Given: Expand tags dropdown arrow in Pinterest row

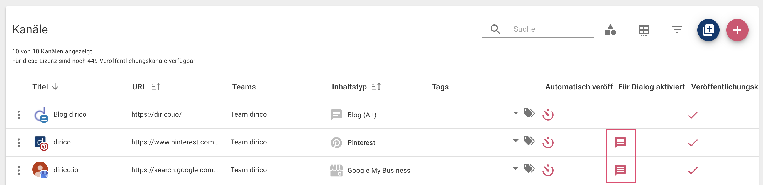Looking at the screenshot, I should point(515,141).
